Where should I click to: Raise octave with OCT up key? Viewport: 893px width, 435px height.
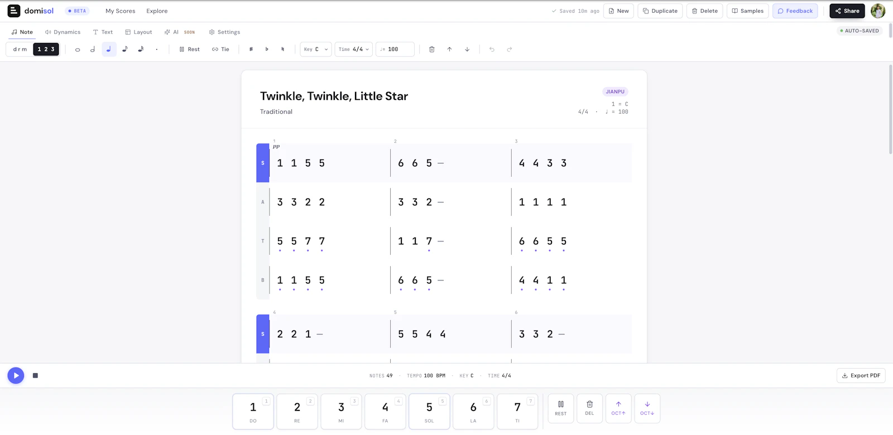[x=618, y=408]
